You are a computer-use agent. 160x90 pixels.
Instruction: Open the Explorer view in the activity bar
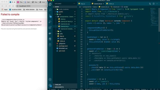click(50, 4)
